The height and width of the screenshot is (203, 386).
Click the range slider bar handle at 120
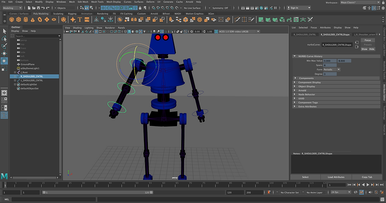click(x=152, y=192)
